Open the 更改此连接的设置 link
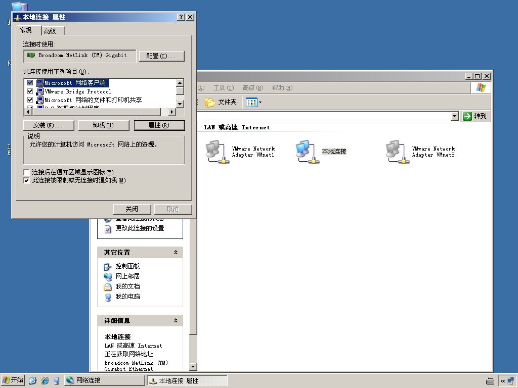Image resolution: width=518 pixels, height=388 pixels. 140,228
